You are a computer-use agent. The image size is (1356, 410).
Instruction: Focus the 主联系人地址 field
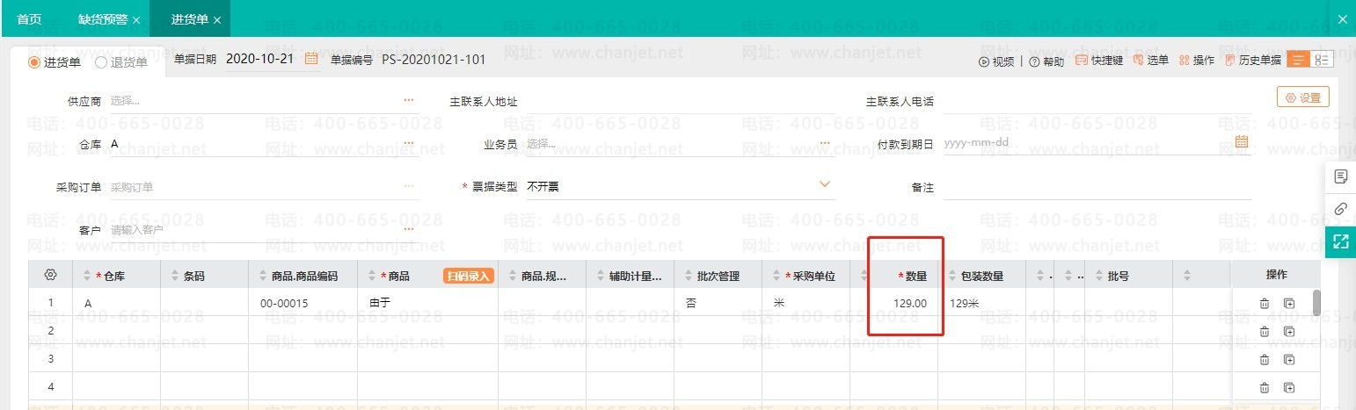coord(680,101)
